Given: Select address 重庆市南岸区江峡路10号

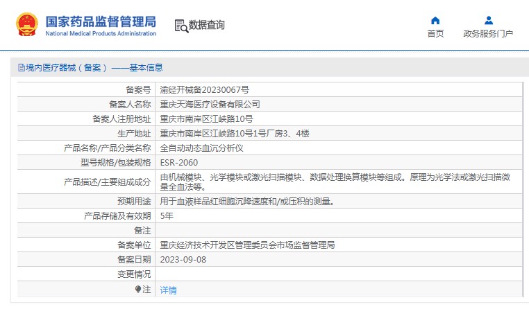Looking at the screenshot, I should pos(206,119).
